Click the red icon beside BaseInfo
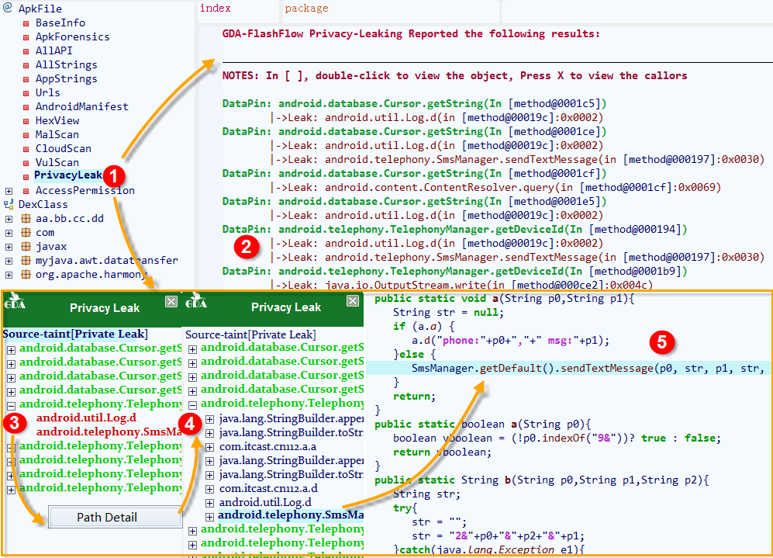The height and width of the screenshot is (558, 773). point(26,23)
